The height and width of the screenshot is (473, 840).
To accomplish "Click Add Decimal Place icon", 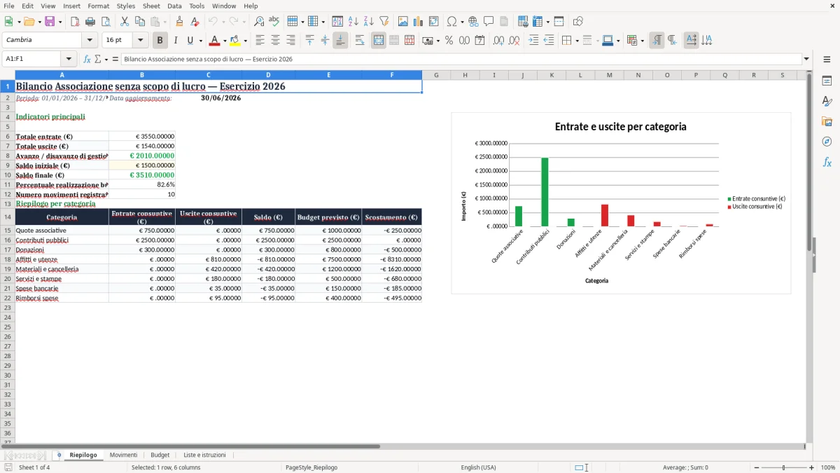I will (498, 41).
